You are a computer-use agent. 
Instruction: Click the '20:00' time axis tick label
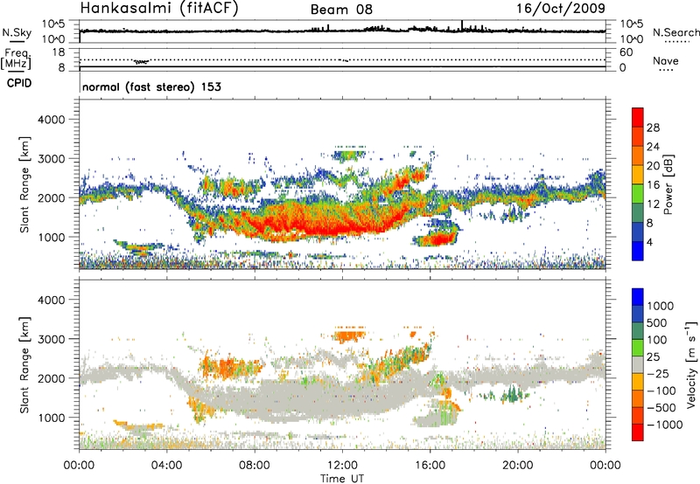(x=518, y=466)
